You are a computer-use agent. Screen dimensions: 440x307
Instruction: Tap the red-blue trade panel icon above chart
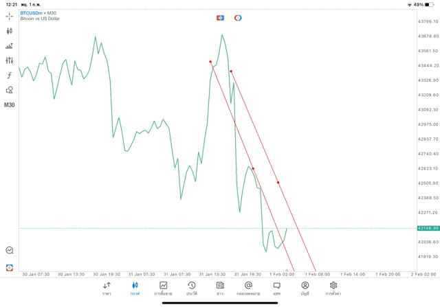(220, 18)
